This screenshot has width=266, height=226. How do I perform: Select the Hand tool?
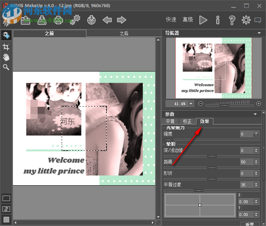tap(6, 57)
